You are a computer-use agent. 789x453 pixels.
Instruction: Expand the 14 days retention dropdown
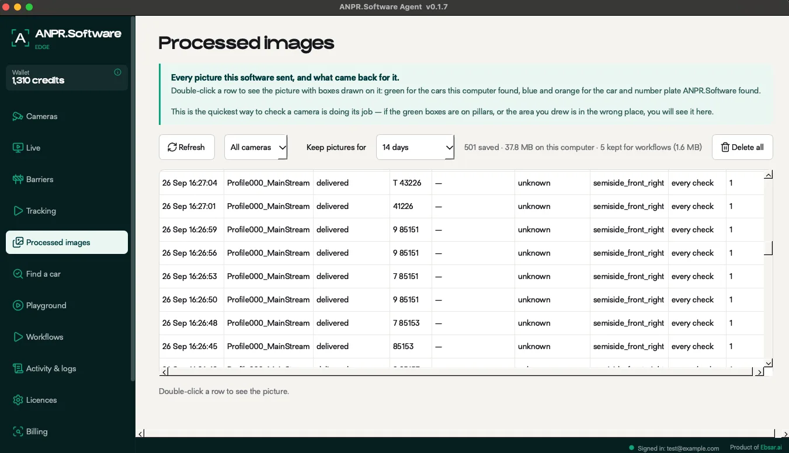point(415,147)
